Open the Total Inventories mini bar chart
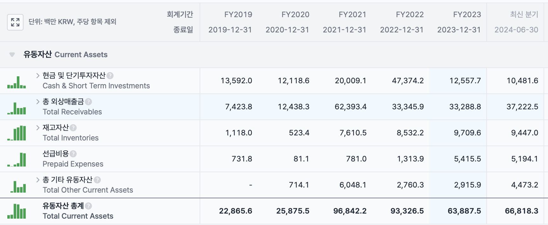This screenshot has height=225, width=548. coord(17,133)
